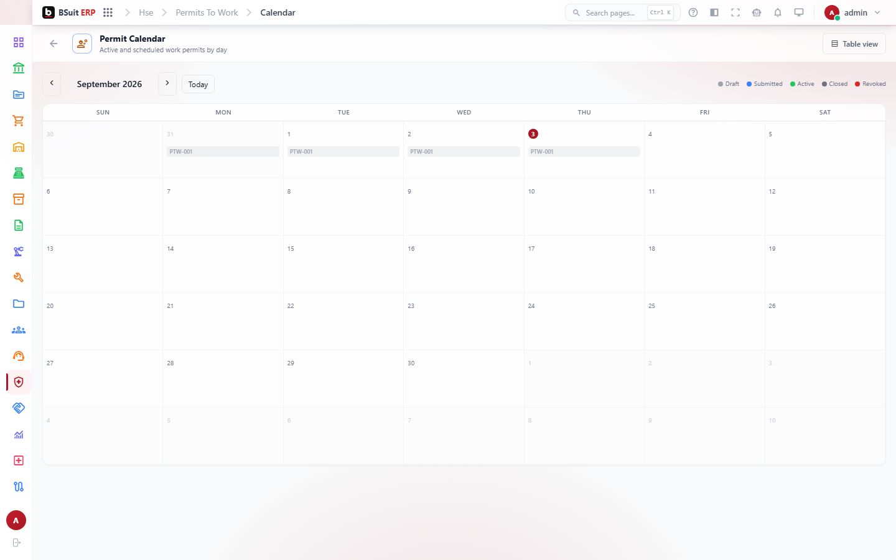Open the headset support module icon
The image size is (896, 560).
pyautogui.click(x=19, y=356)
